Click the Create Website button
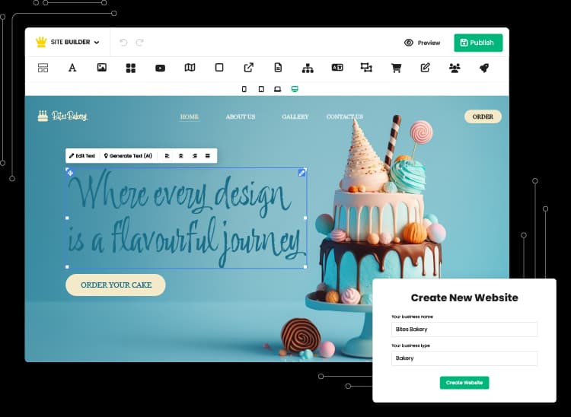Image resolution: width=571 pixels, height=417 pixels. [464, 383]
